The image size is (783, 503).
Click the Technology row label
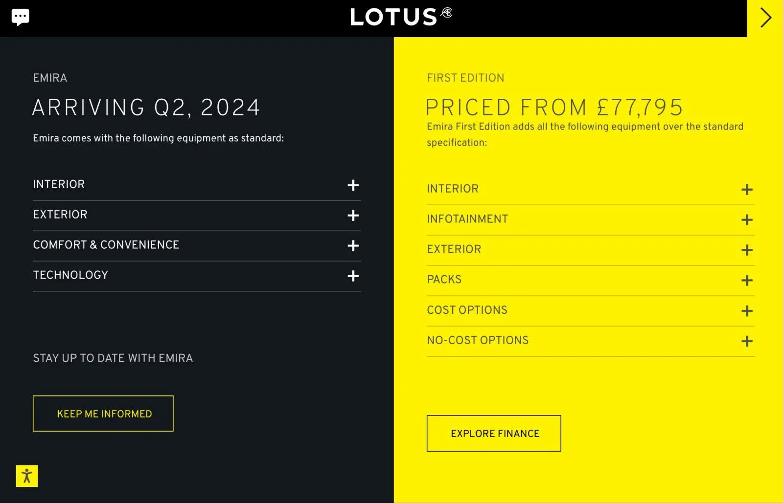pyautogui.click(x=70, y=275)
